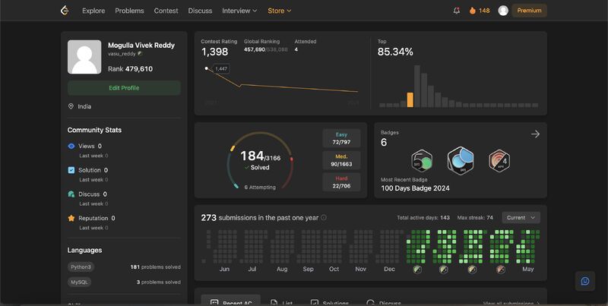Click the Solution checkbox icon

click(x=71, y=170)
